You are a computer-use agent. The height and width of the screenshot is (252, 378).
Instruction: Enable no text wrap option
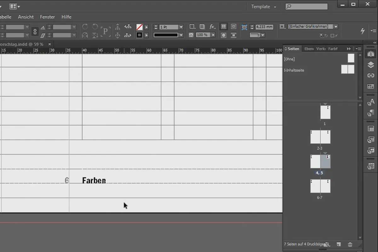click(223, 27)
